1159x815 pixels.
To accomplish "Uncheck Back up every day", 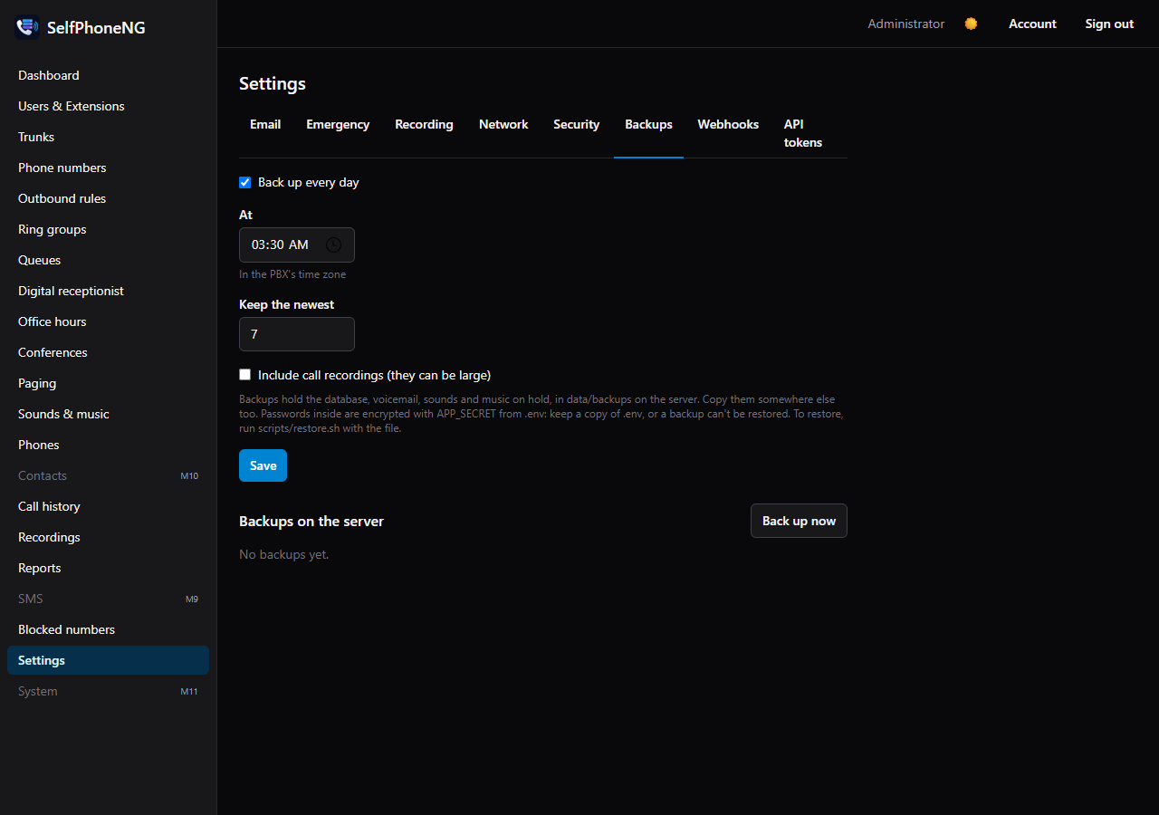I will tap(244, 182).
